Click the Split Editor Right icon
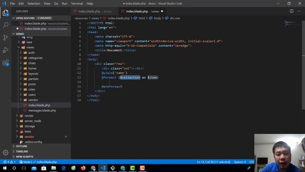The width and height of the screenshot is (305, 172). [291, 11]
